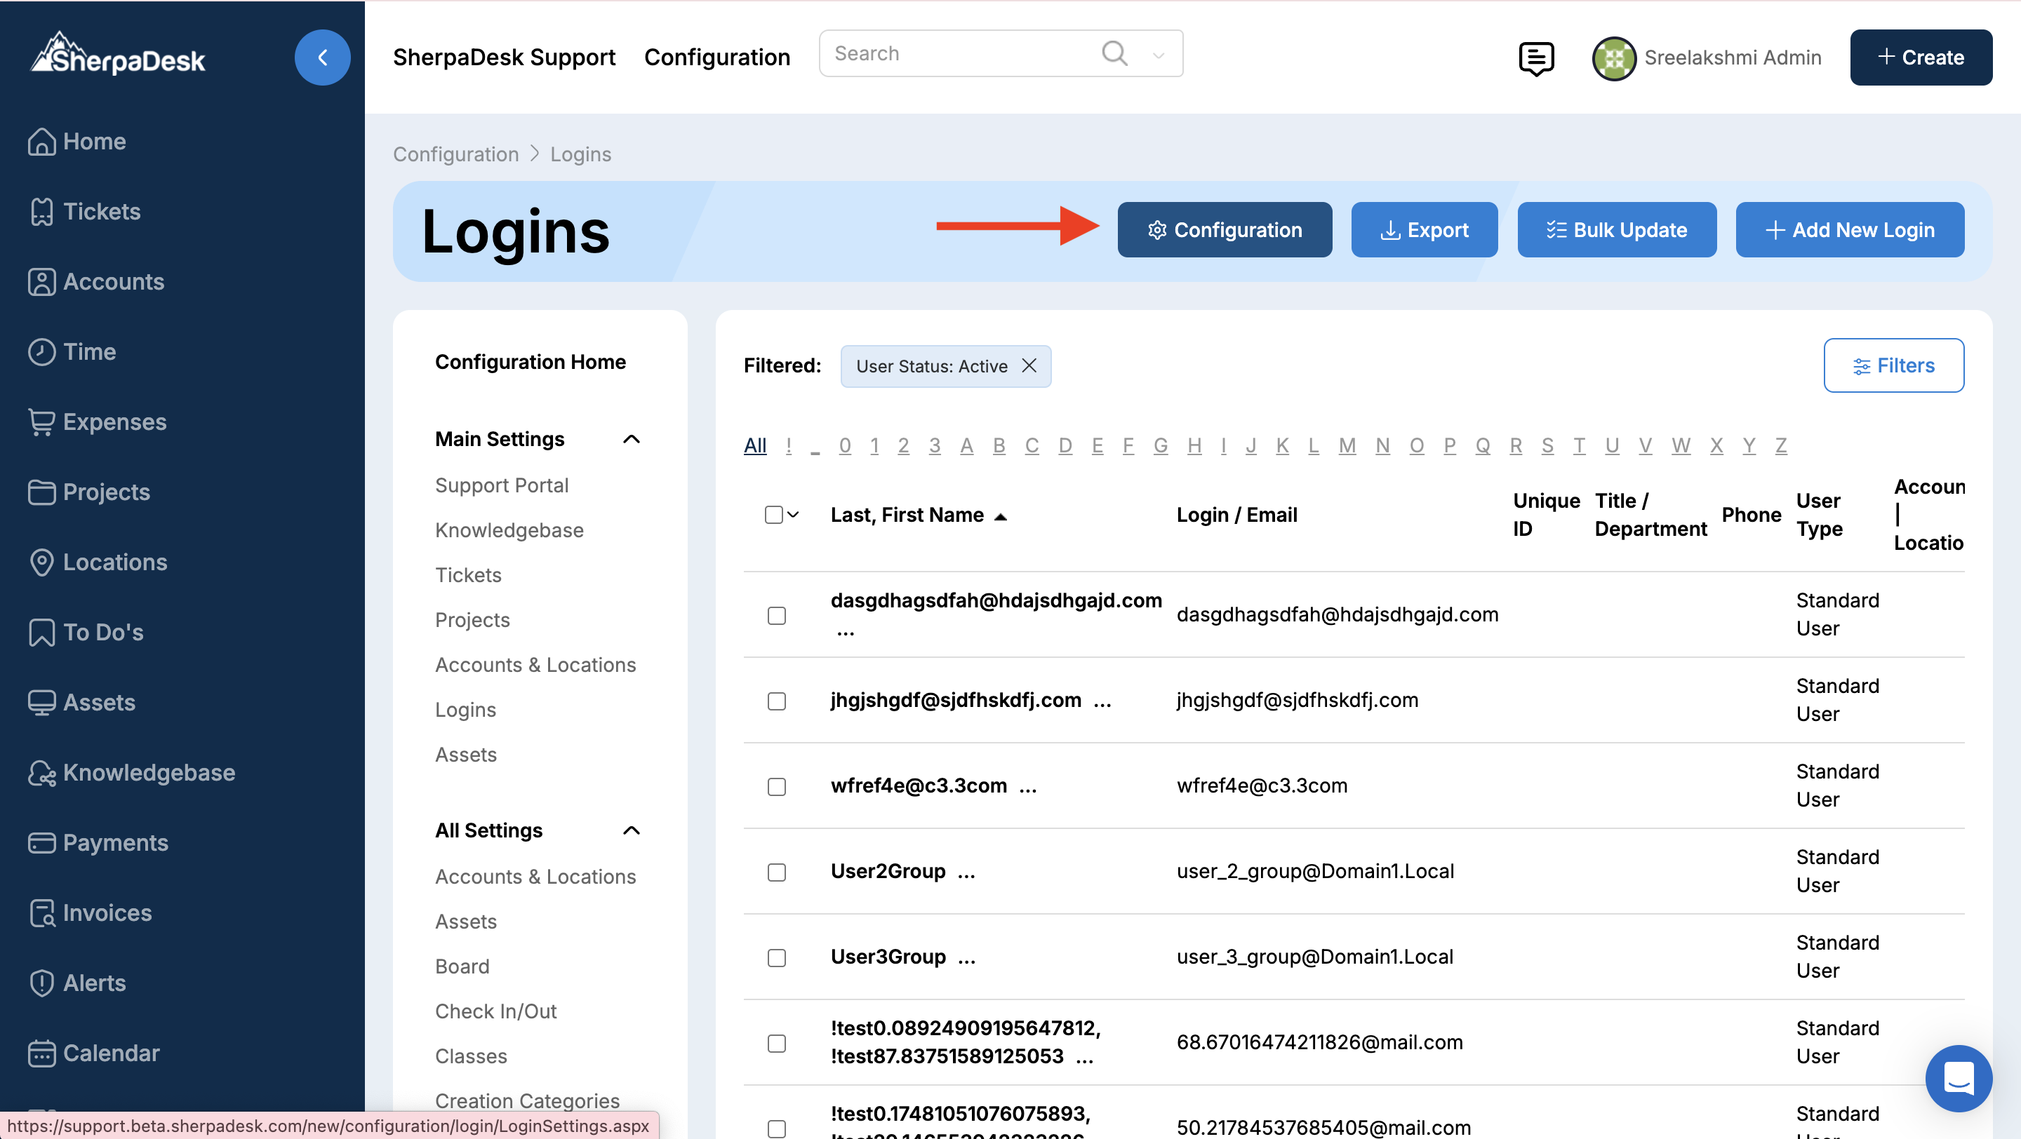Check the jhgjshgdf@sjdfhskdfj.com row checkbox
Viewport: 2021px width, 1139px height.
(777, 701)
